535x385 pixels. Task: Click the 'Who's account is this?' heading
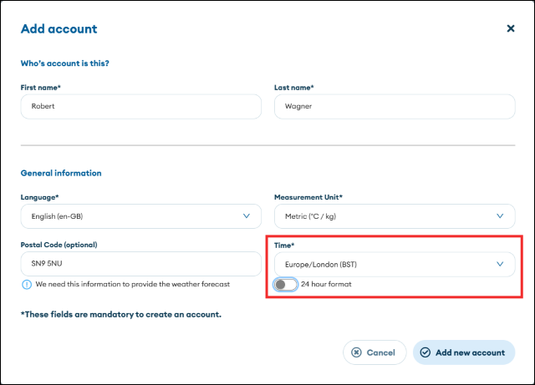pyautogui.click(x=65, y=63)
